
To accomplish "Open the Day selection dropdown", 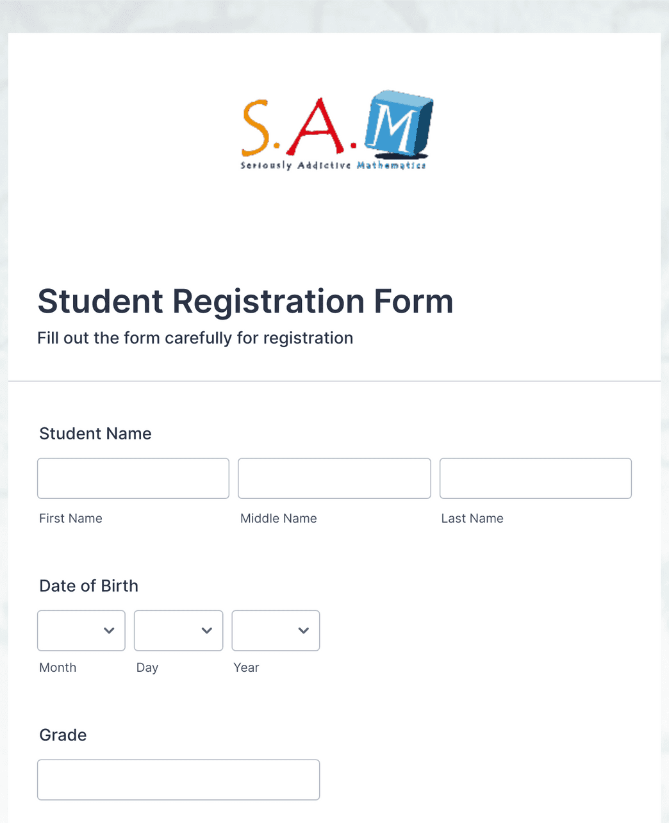I will click(x=178, y=630).
